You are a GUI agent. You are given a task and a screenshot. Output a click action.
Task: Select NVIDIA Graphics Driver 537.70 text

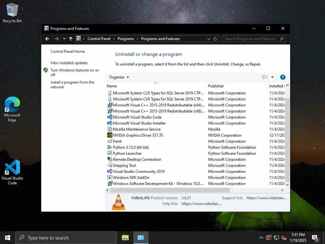click(138, 135)
